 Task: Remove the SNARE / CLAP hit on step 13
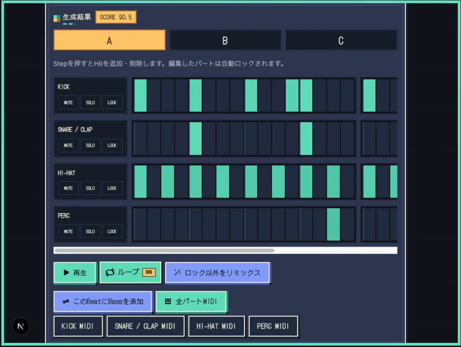[x=306, y=138]
